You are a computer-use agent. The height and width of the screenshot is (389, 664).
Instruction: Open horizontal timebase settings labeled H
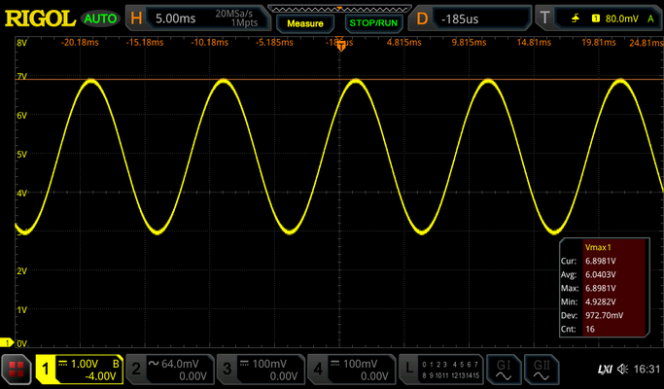[136, 18]
